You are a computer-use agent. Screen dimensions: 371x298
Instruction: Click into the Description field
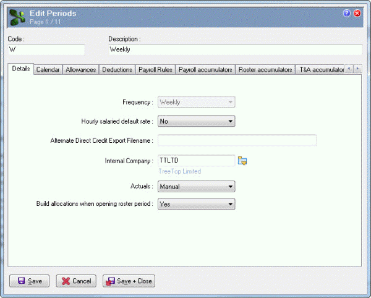pyautogui.click(x=236, y=49)
